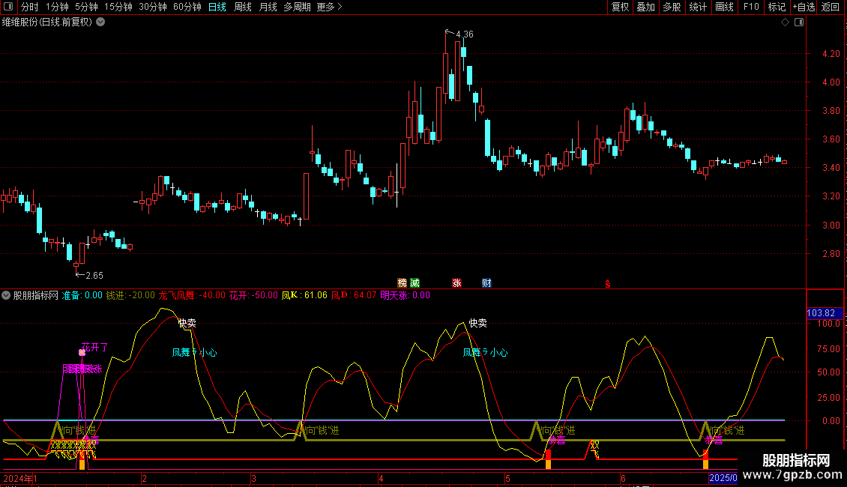This screenshot has width=847, height=487.
Task: Click the 涨 event marker icon
Action: click(456, 283)
